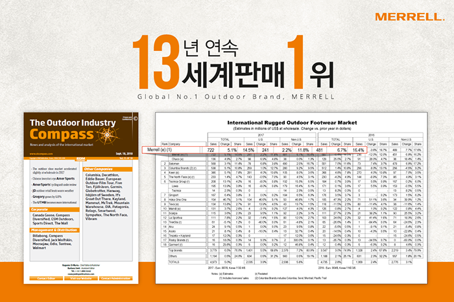Click the copyright circle icon on cover
Viewport: 454px width, 302px height.
(136, 118)
